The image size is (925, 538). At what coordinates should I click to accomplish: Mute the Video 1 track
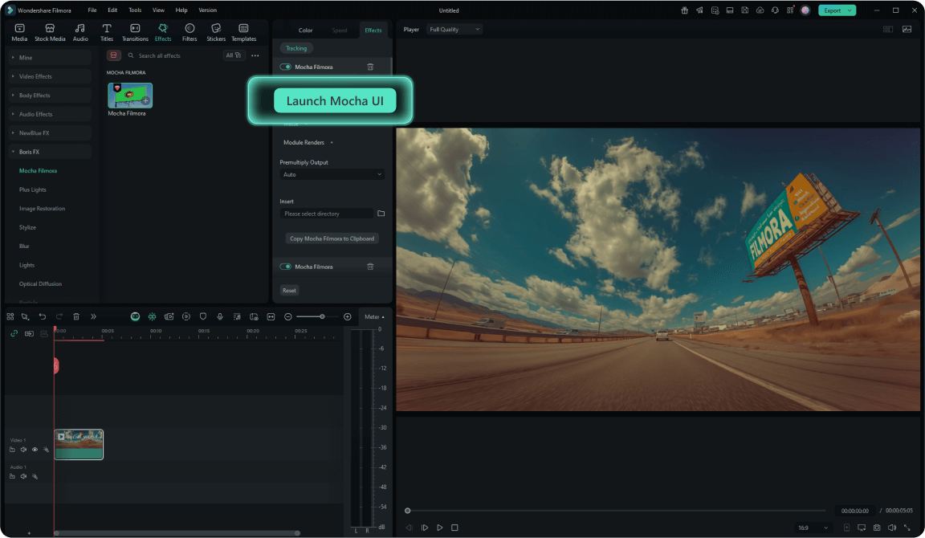coord(23,450)
